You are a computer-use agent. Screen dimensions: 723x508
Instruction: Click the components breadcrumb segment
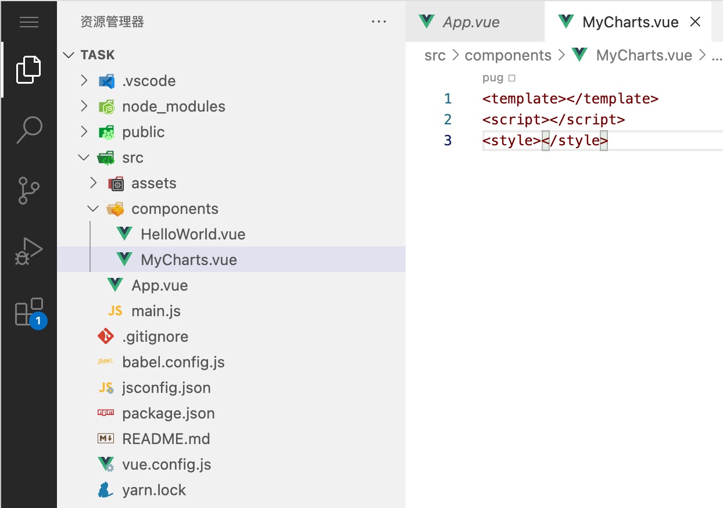[508, 56]
